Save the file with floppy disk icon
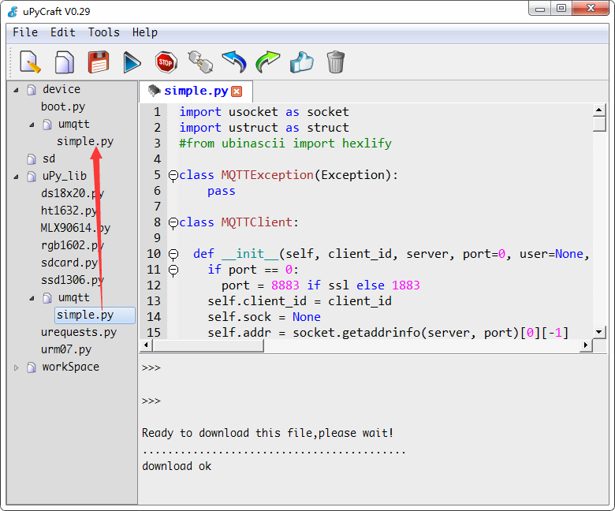Viewport: 615px width, 511px height. coord(98,62)
